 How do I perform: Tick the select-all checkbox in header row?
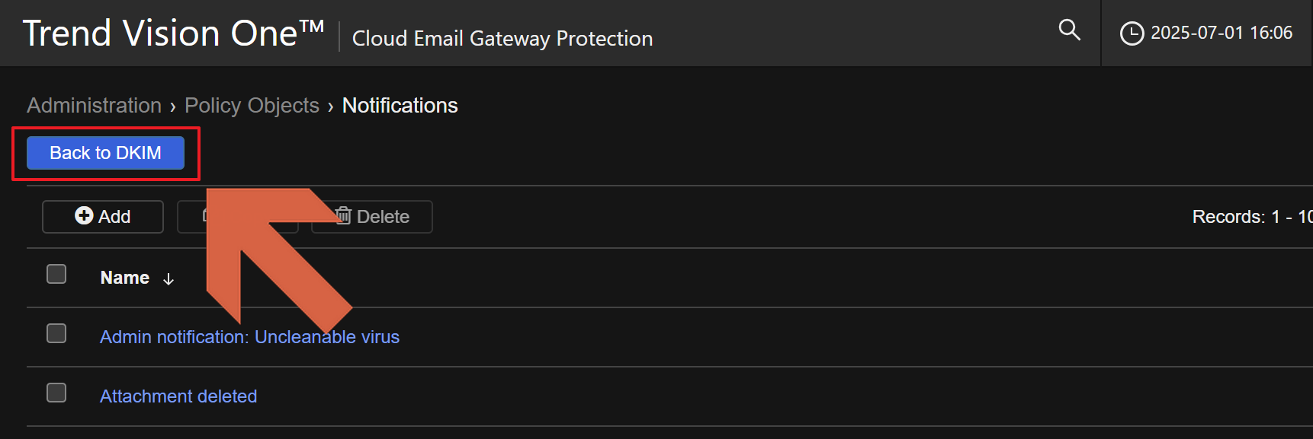56,274
